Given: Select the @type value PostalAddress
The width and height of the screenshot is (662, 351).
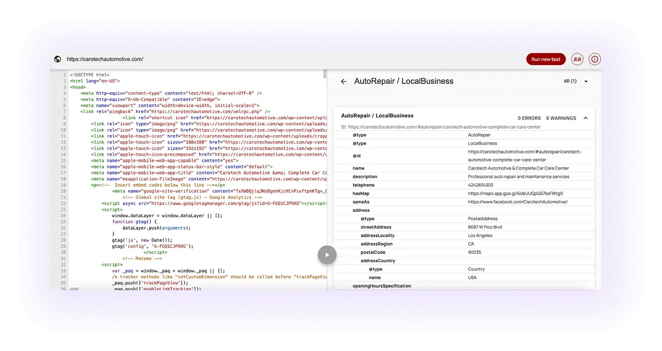Looking at the screenshot, I should 484,219.
